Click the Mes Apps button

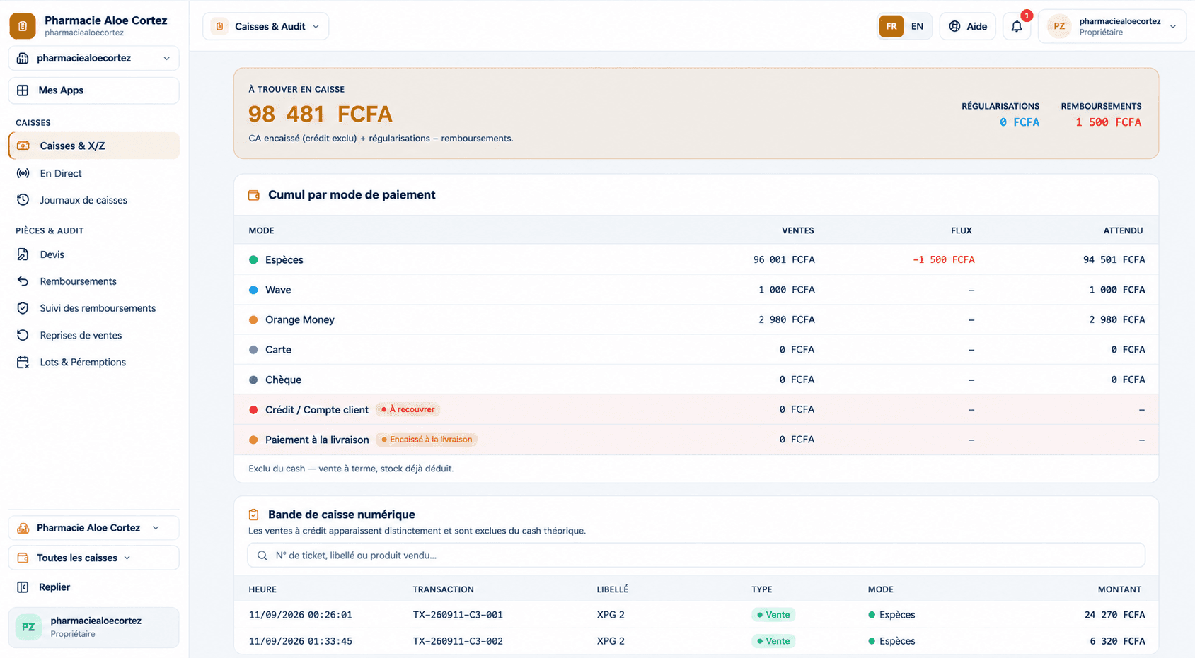point(93,90)
